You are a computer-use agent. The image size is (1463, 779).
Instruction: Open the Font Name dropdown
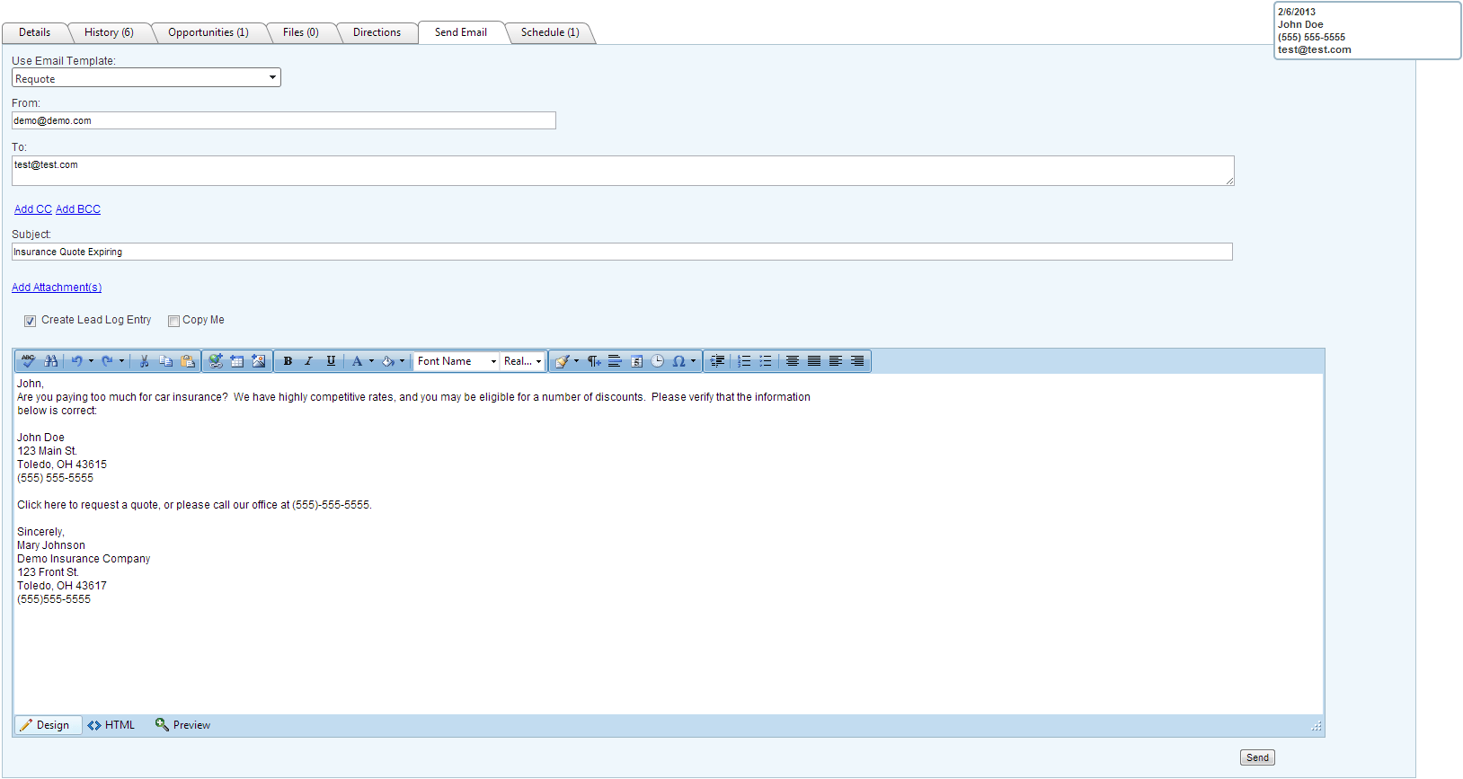click(457, 361)
